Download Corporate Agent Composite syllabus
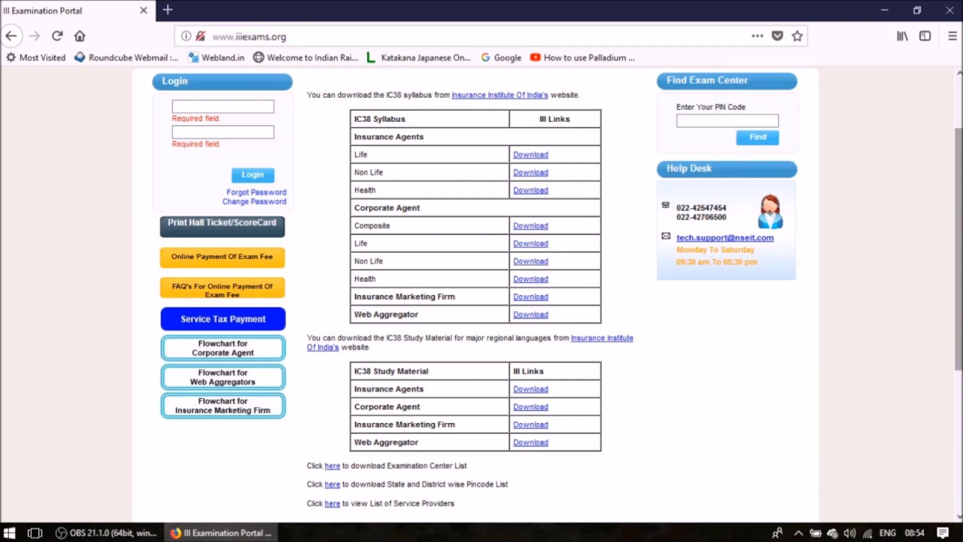963x542 pixels. click(530, 226)
